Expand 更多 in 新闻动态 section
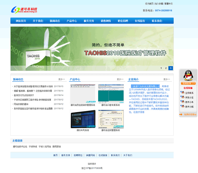This screenshot has width=198, height=173. click(62, 79)
